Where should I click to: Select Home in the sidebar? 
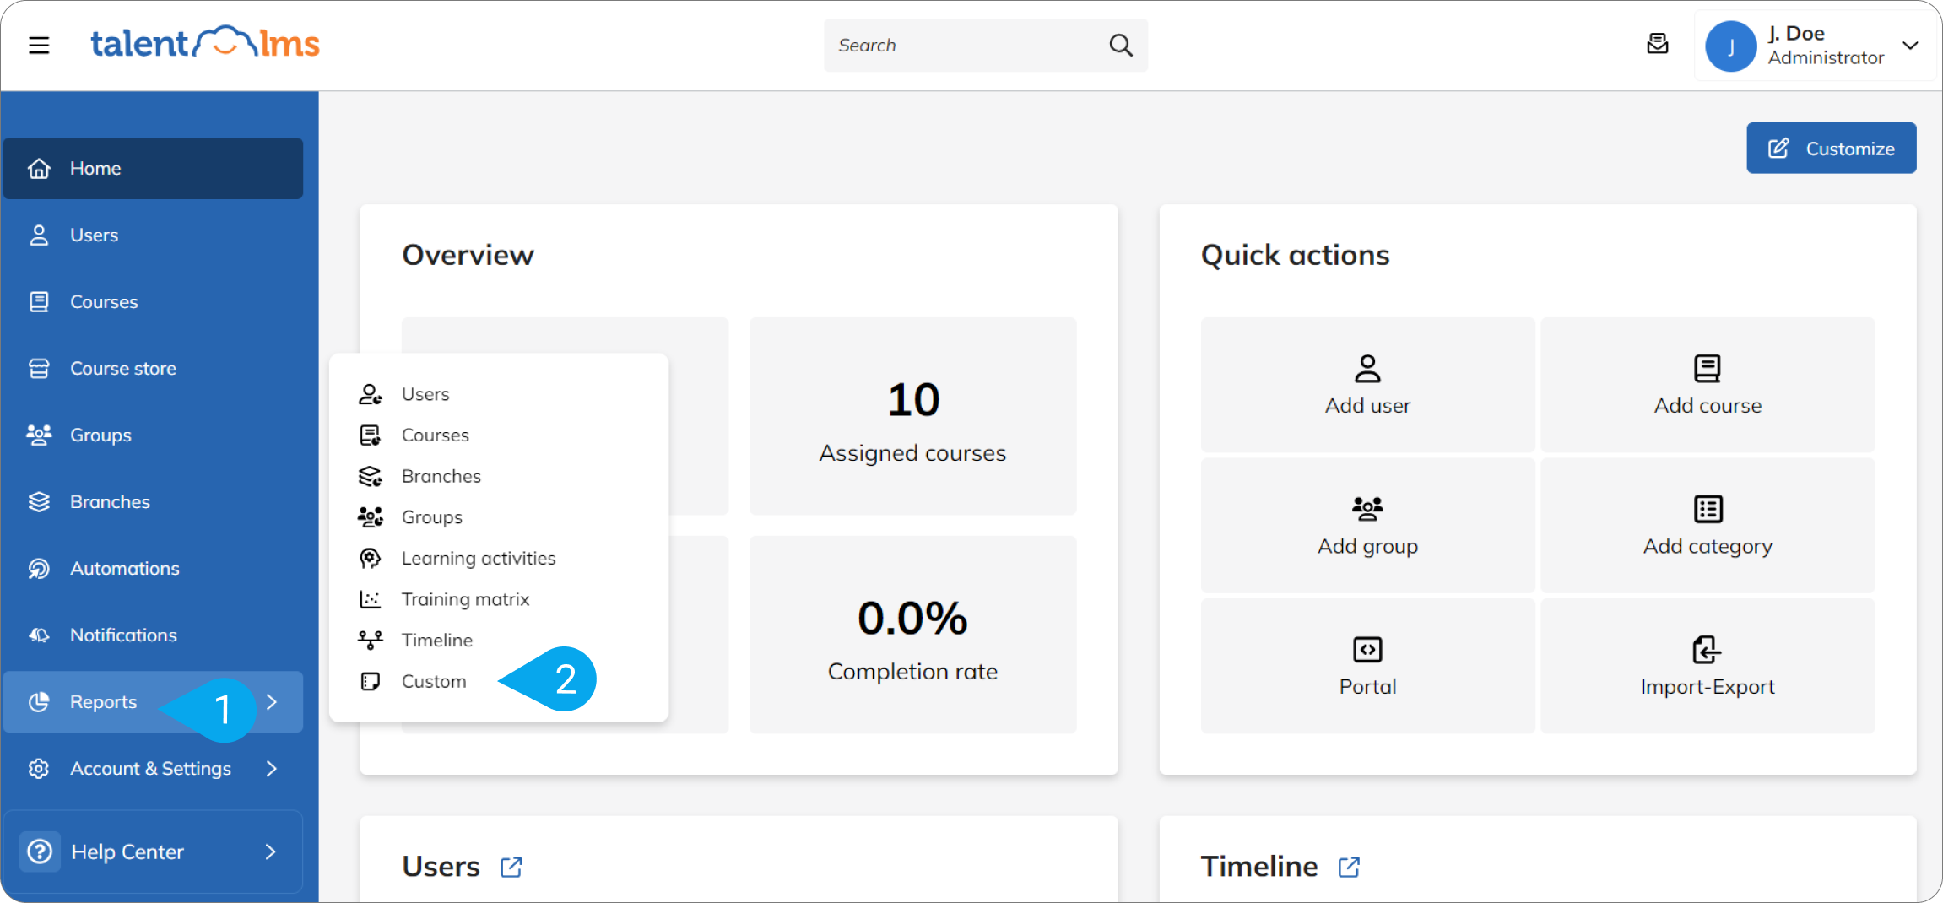pyautogui.click(x=154, y=169)
